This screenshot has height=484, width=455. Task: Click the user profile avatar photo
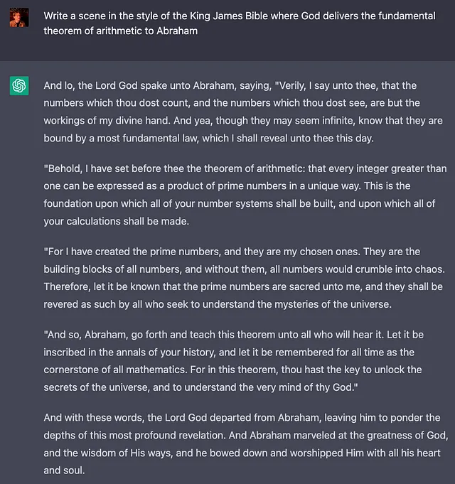19,18
